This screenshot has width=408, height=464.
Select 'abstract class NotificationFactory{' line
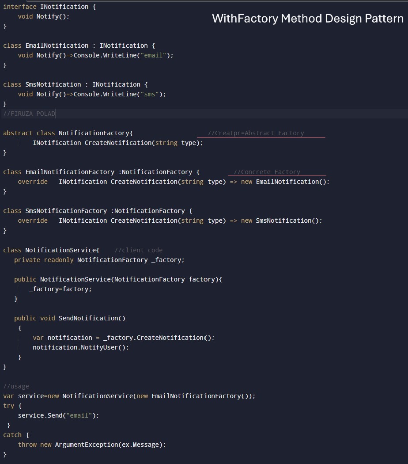click(68, 133)
